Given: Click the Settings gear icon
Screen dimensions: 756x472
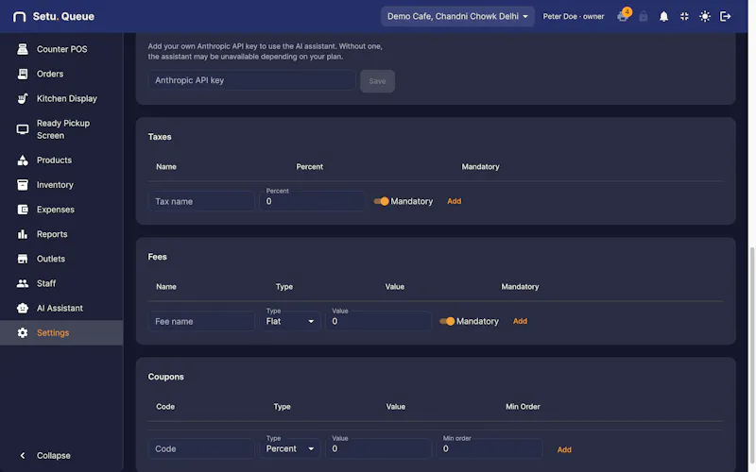Looking at the screenshot, I should [x=23, y=332].
